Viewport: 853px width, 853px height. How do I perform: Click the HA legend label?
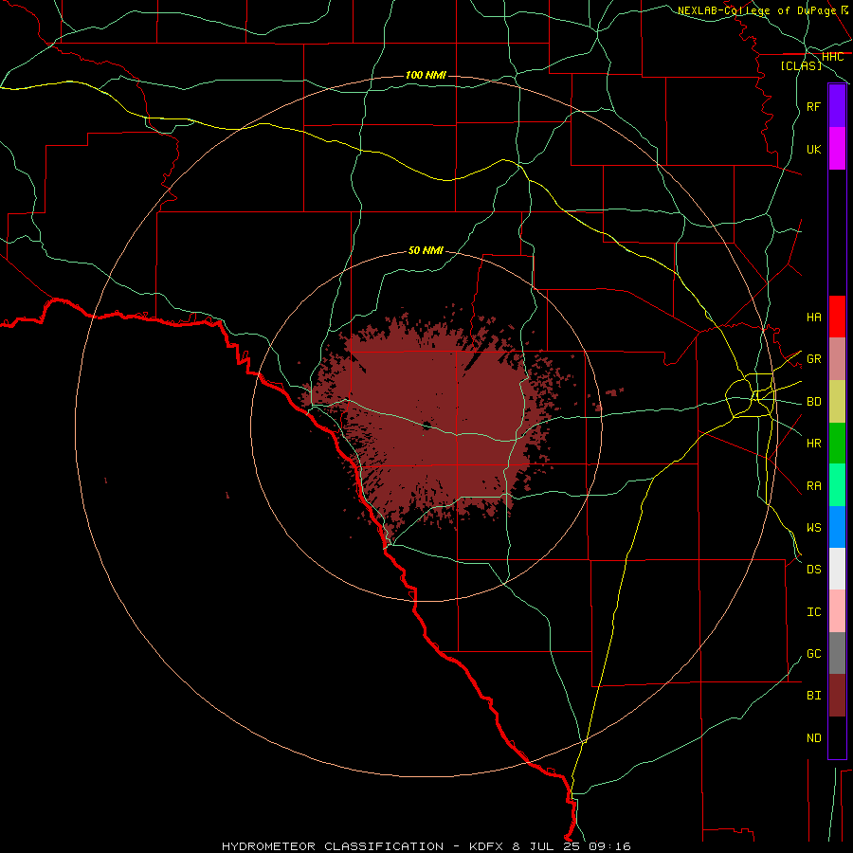pos(813,317)
